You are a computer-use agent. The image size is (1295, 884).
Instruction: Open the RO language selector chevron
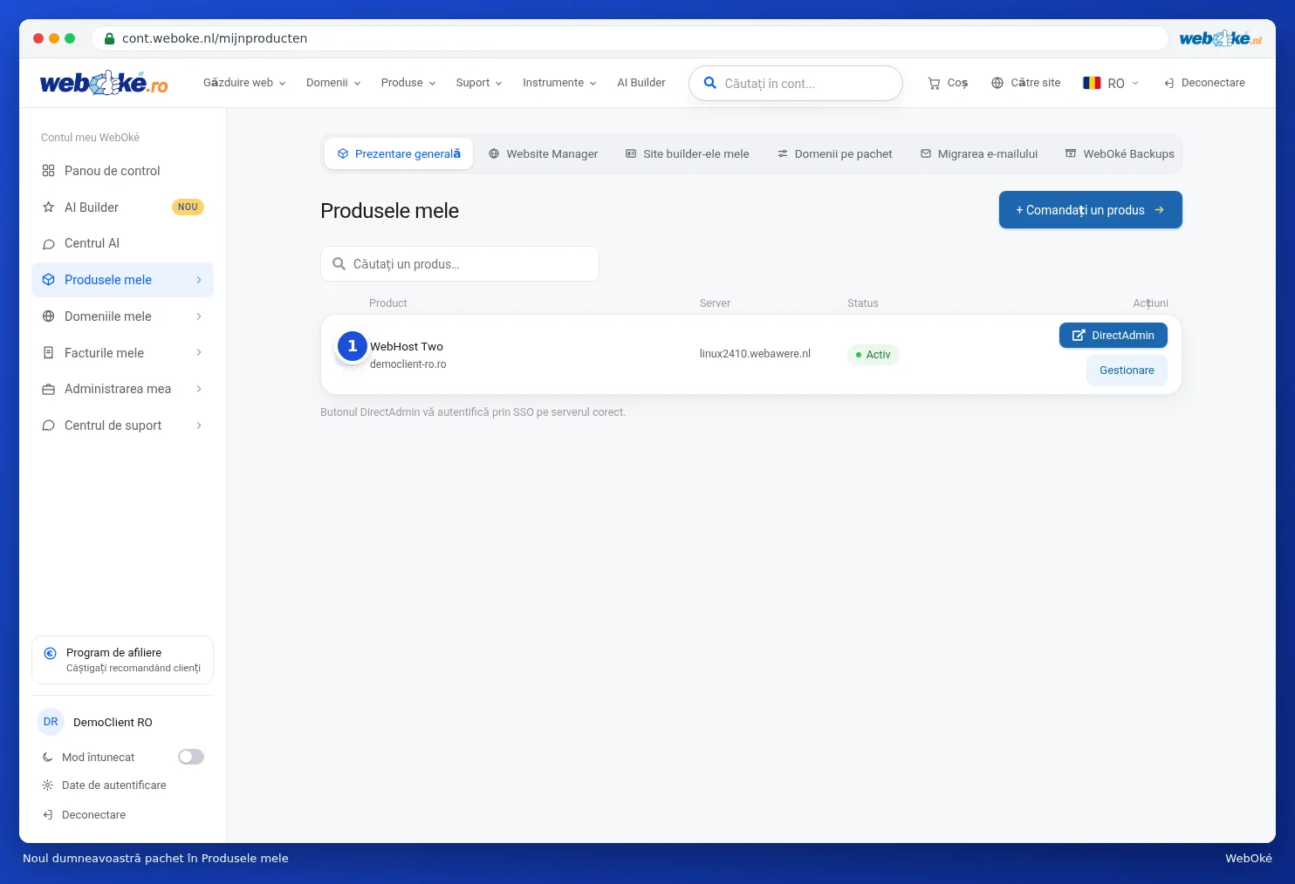click(x=1135, y=84)
